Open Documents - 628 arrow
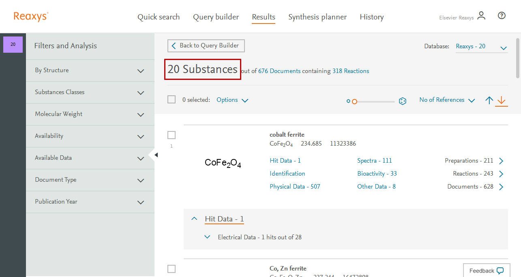This screenshot has width=521, height=277. tap(501, 187)
